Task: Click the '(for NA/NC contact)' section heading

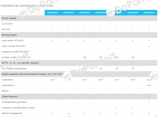Action: [x=28, y=63]
